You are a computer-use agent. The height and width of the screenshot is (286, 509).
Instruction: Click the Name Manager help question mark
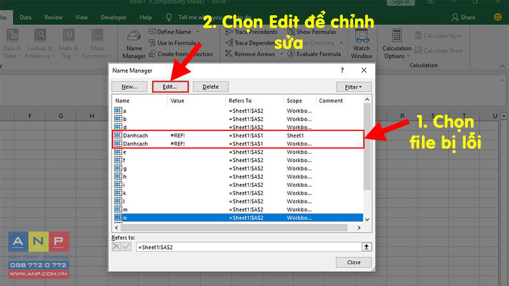342,70
